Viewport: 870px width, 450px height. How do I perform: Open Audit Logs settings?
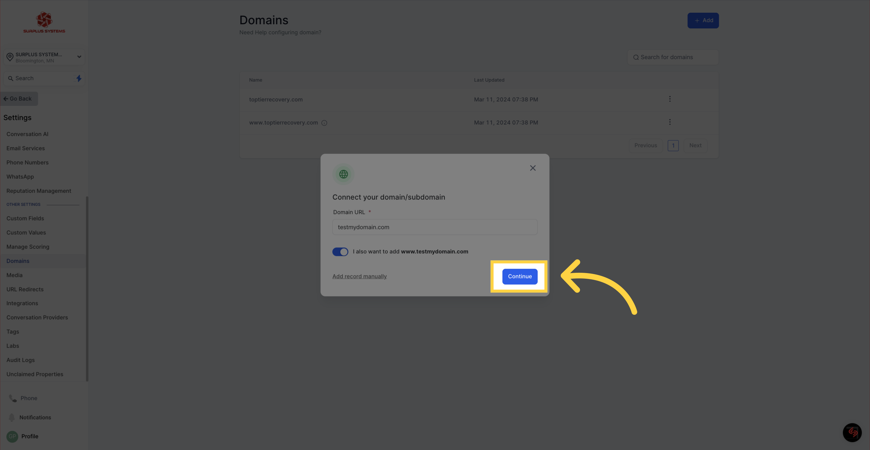20,360
